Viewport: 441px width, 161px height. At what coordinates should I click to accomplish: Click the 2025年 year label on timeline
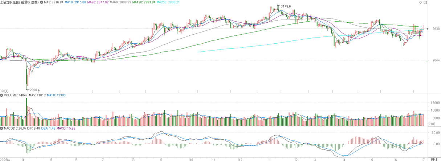pos(5,159)
